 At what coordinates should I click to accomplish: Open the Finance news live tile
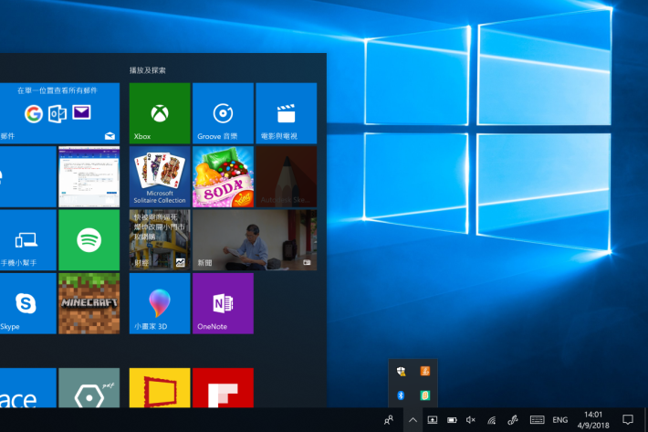[x=160, y=240]
